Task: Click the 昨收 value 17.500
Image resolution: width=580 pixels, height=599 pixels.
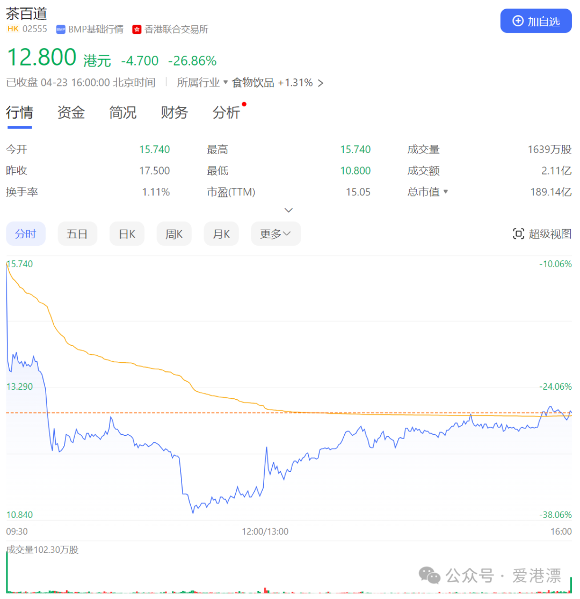Action: tap(155, 171)
